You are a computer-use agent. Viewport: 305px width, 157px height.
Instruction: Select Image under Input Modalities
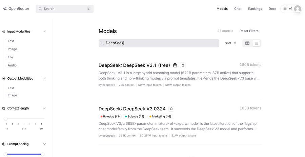(12, 49)
